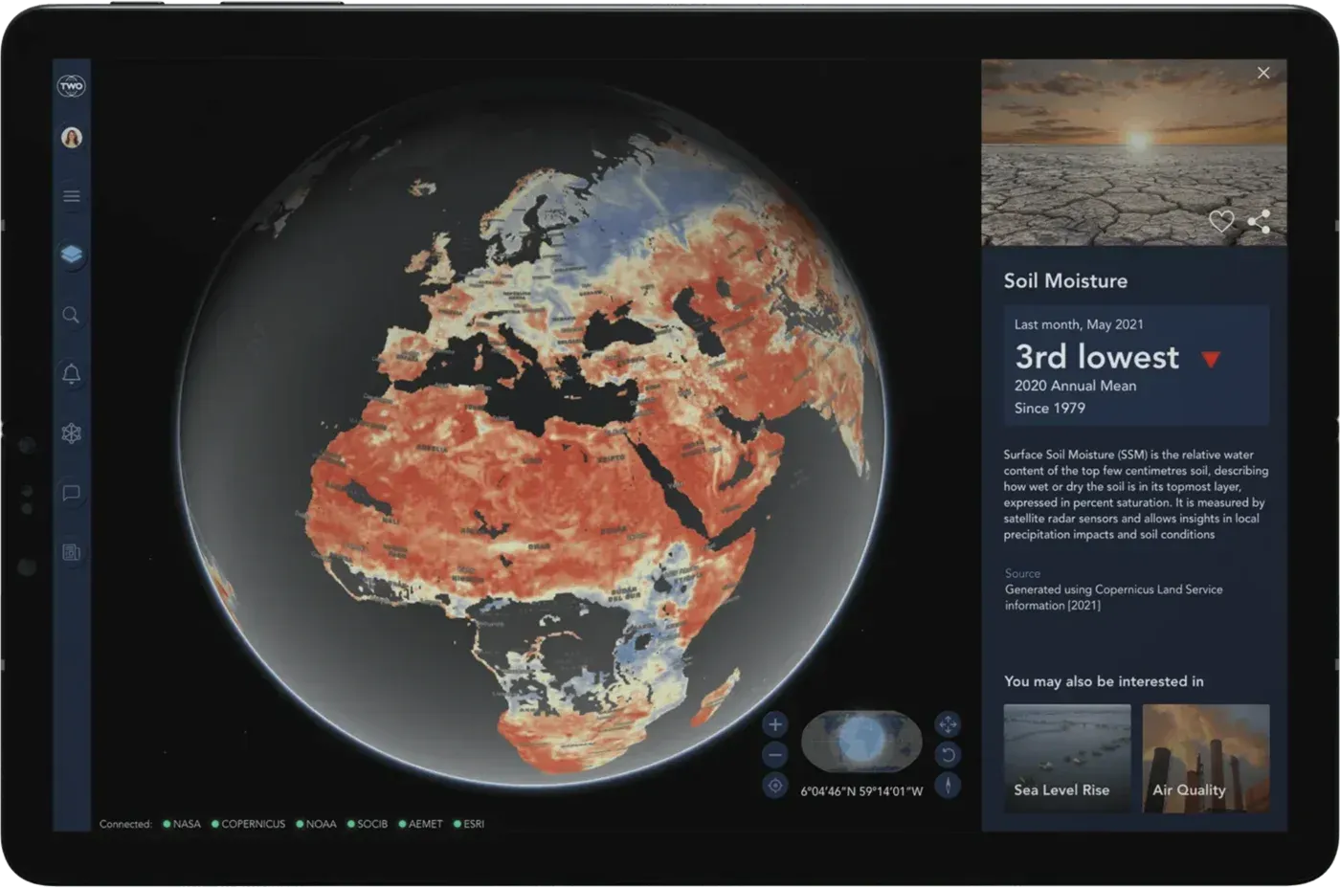1340x888 pixels.
Task: Open the user profile avatar
Action: (71, 137)
